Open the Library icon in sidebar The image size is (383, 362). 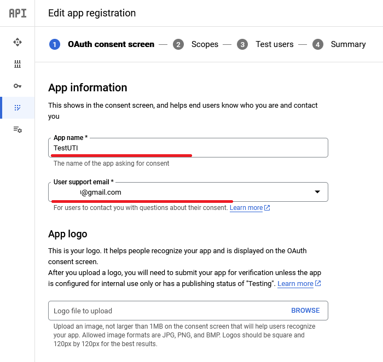click(18, 64)
